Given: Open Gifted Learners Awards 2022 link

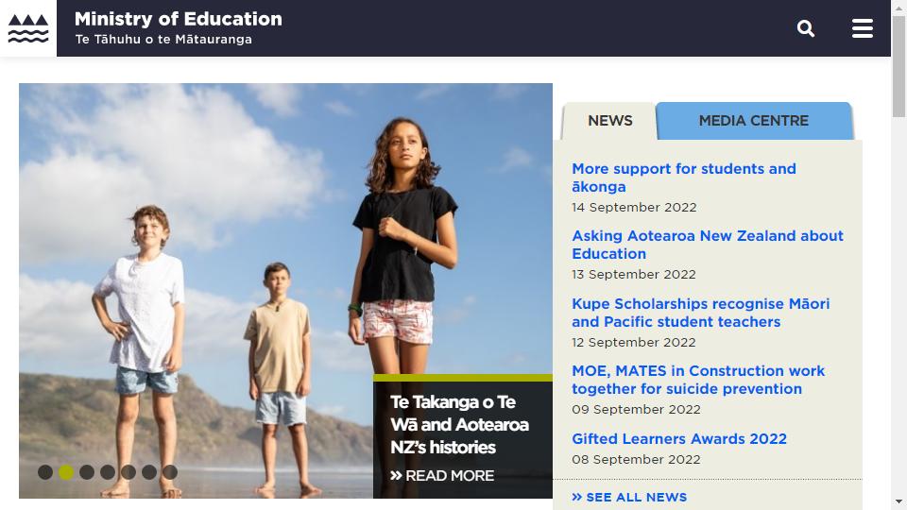Looking at the screenshot, I should (679, 439).
